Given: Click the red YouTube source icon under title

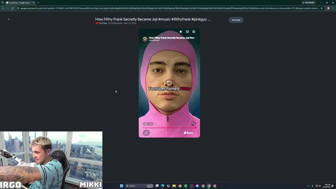Looking at the screenshot, I should coord(97,23).
